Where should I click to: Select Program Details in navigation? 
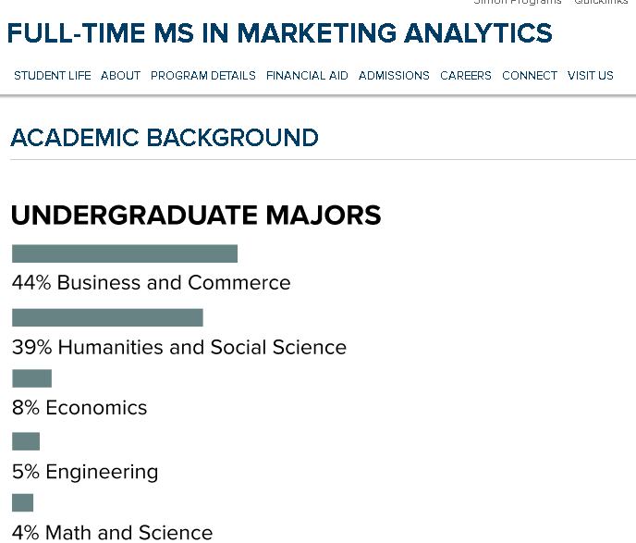(203, 76)
